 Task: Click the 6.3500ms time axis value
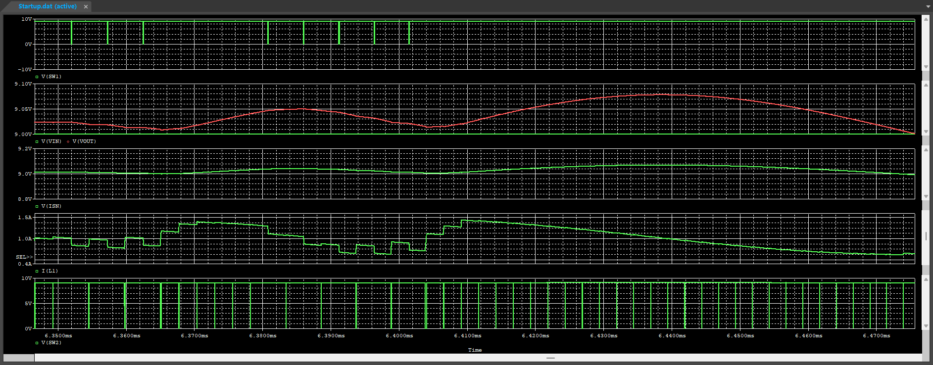point(58,336)
